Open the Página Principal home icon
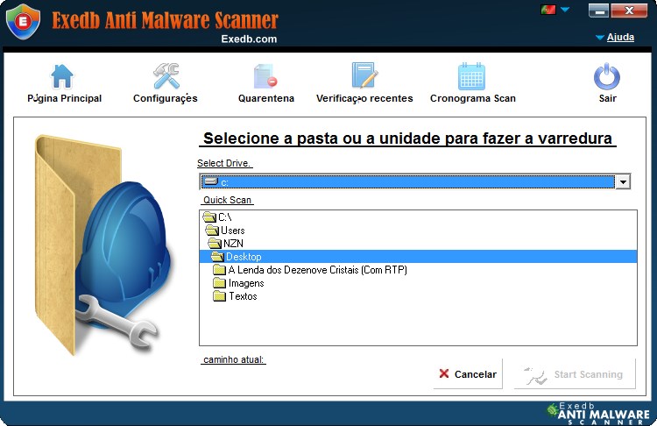This screenshot has height=426, width=657. click(62, 76)
